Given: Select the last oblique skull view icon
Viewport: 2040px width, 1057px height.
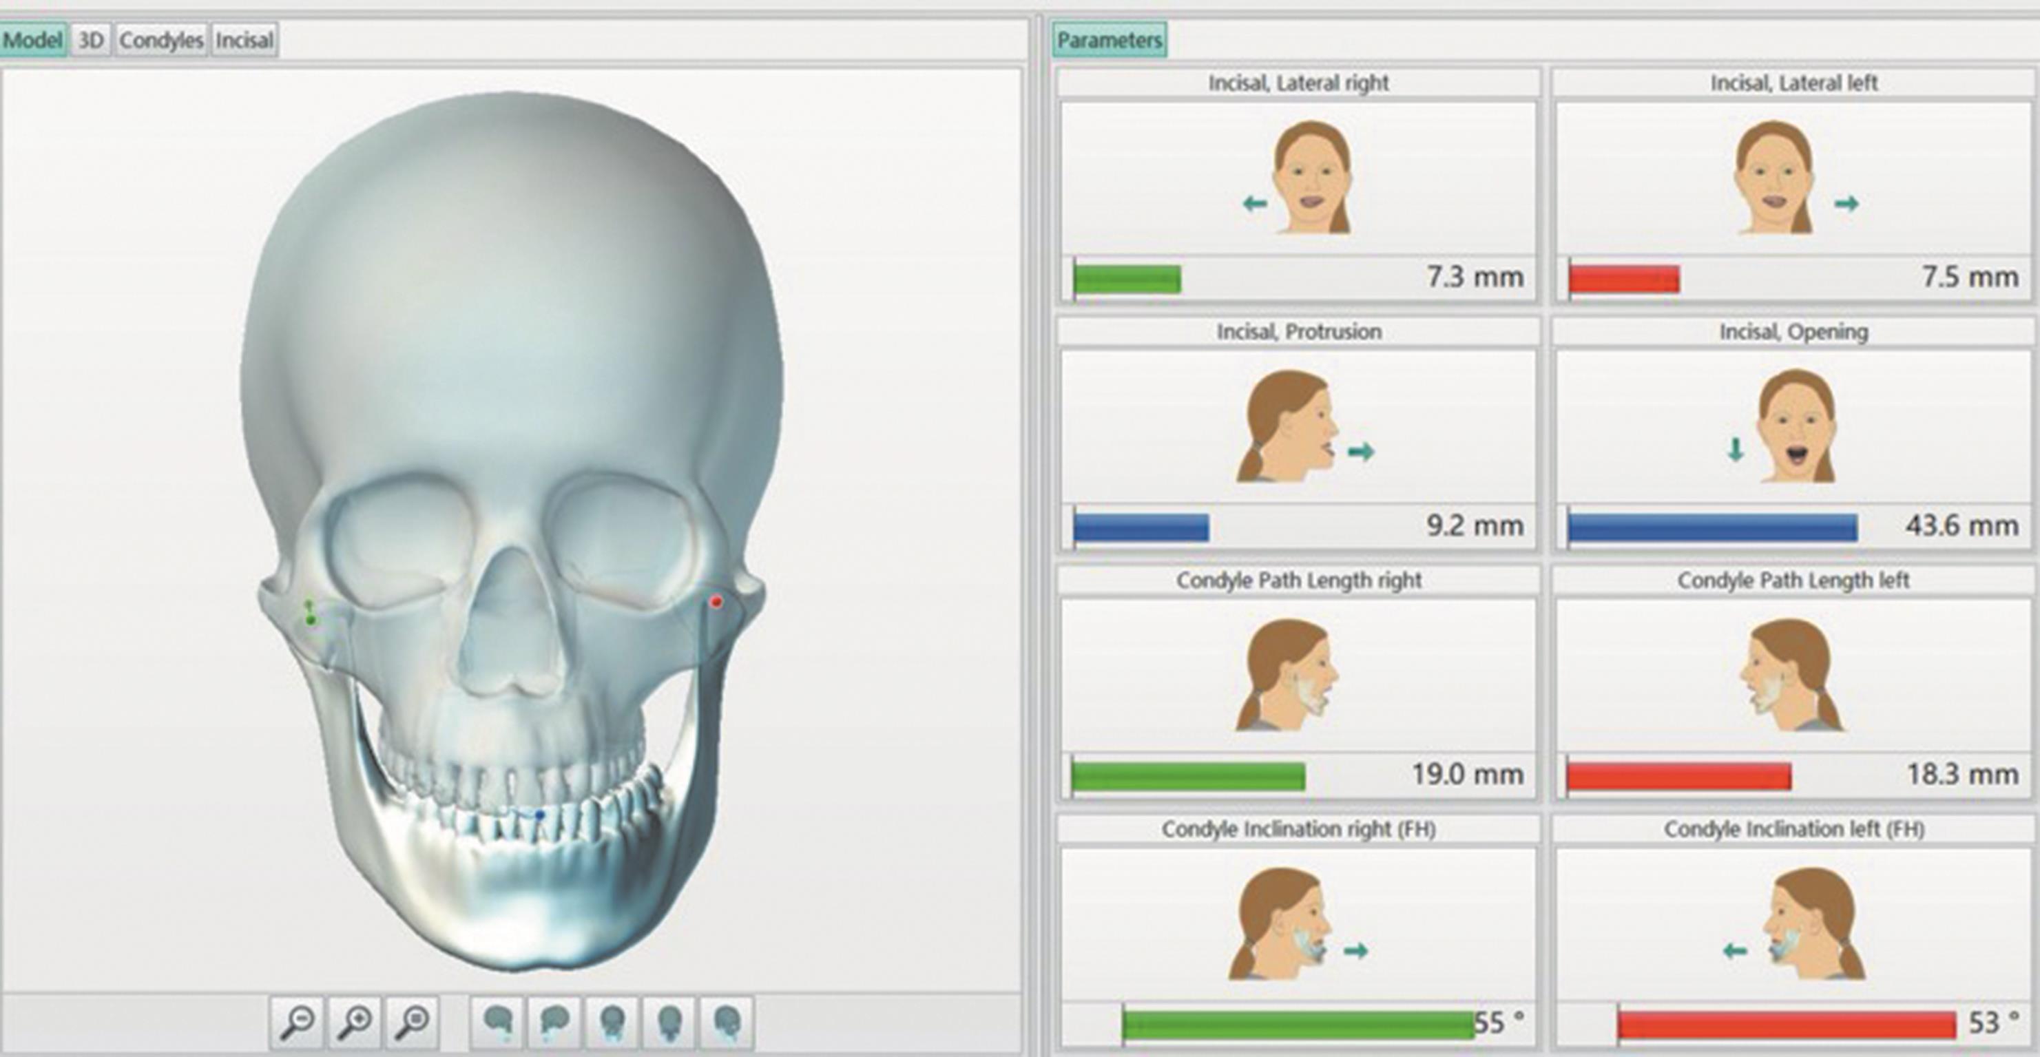Looking at the screenshot, I should pos(727,1022).
